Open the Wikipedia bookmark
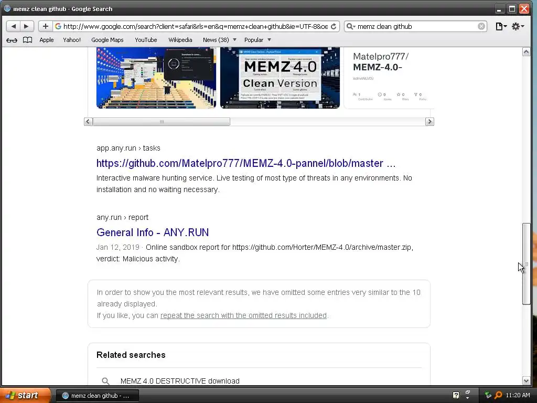537x403 pixels. [180, 40]
